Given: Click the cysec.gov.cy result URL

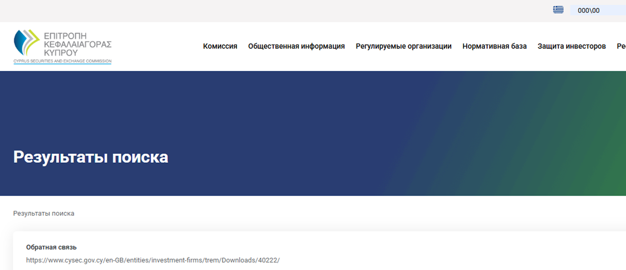Looking at the screenshot, I should tap(153, 260).
